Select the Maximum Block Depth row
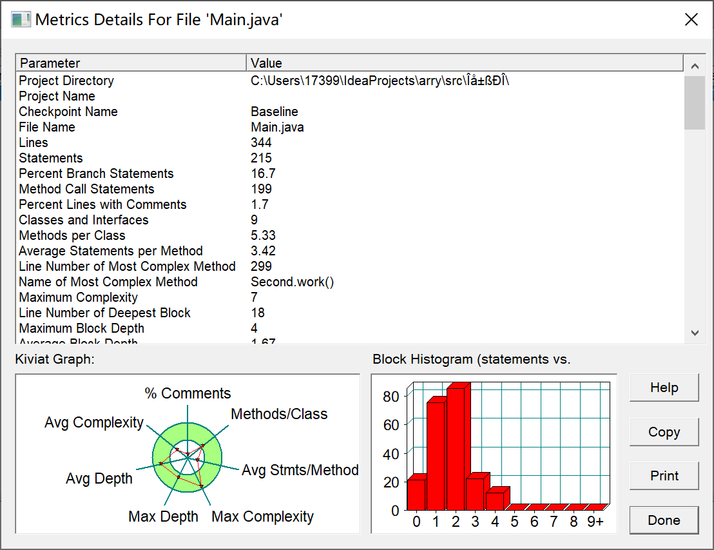Viewport: 714px width, 550px height. 350,329
